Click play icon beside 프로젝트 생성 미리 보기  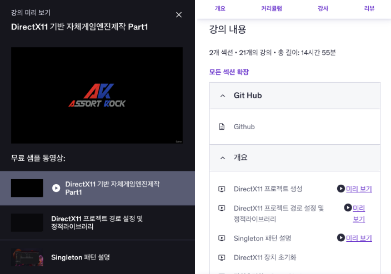[341, 189]
